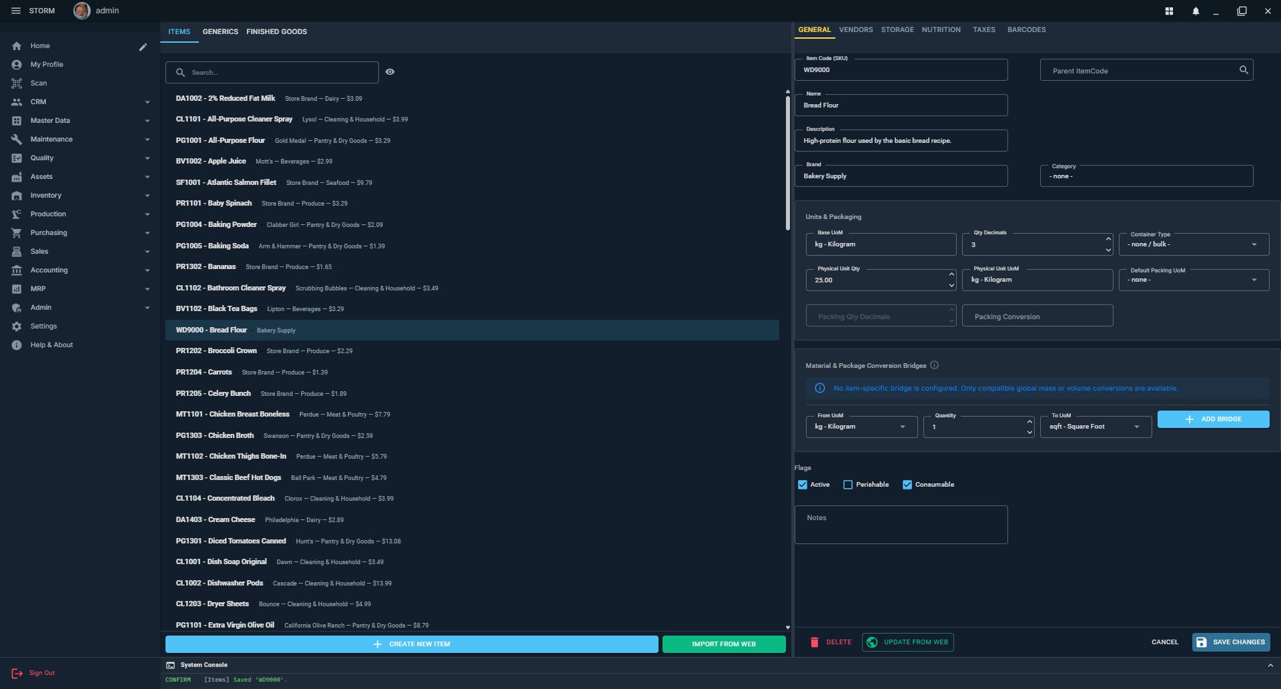Open Settings gear icon
The height and width of the screenshot is (689, 1281).
pos(17,326)
